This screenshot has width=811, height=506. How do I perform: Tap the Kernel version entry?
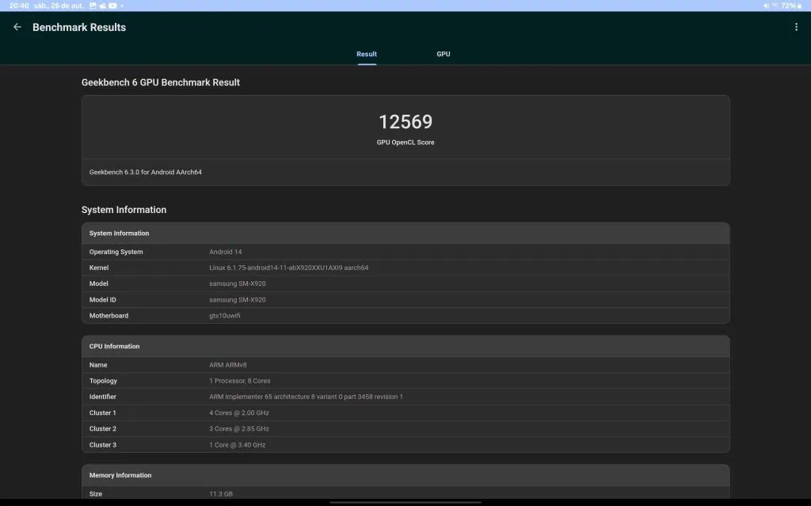pos(405,267)
